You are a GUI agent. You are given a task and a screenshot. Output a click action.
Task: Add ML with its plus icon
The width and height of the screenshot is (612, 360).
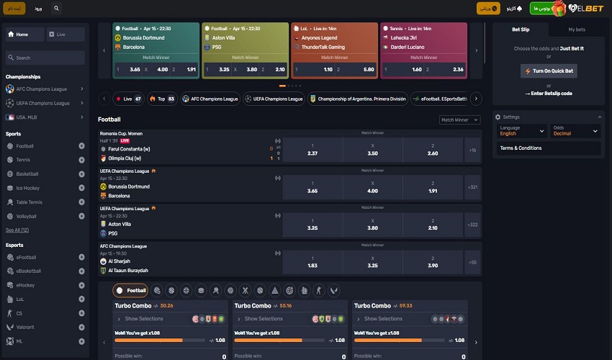tap(81, 341)
